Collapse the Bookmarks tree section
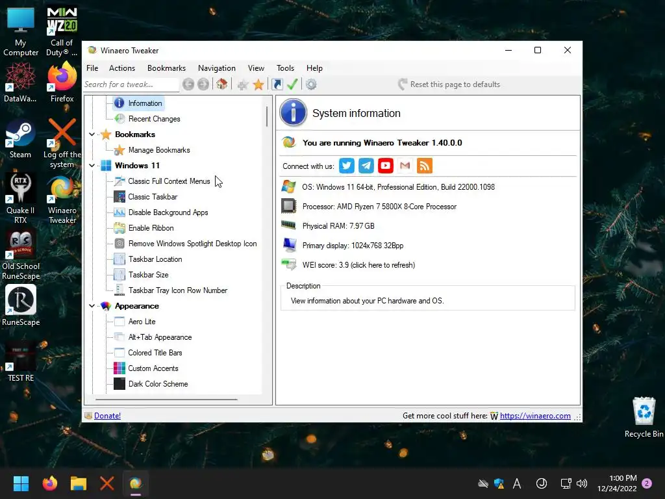Viewport: 665px width, 499px height. click(x=92, y=134)
